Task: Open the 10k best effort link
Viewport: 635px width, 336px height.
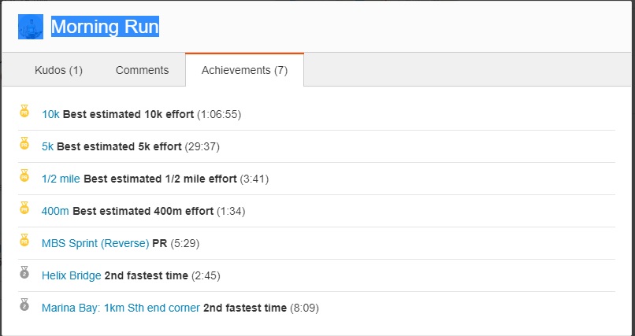Action: tap(50, 114)
